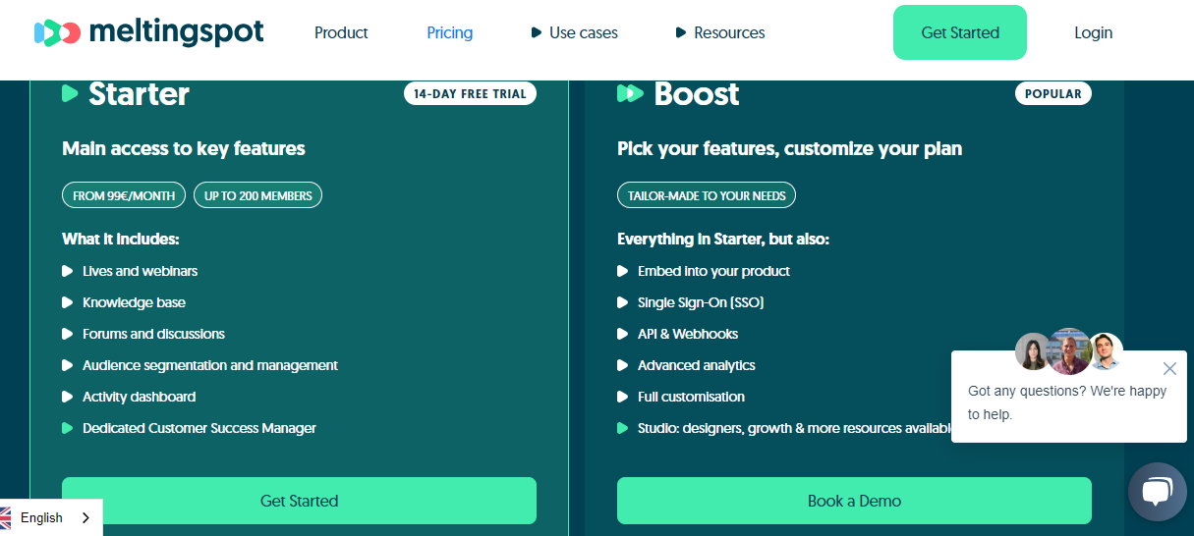Screen dimensions: 1194x536
Task: Click bullet icon beside API & Webhooks
Action: click(x=623, y=334)
